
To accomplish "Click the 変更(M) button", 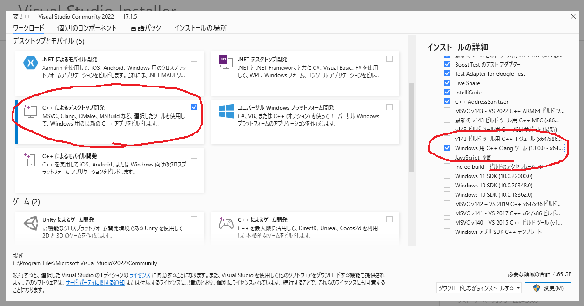I will (548, 288).
